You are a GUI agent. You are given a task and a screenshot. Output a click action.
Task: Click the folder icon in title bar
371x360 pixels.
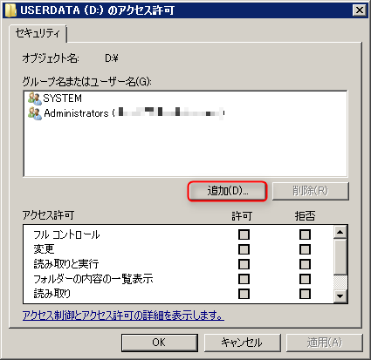(x=10, y=10)
